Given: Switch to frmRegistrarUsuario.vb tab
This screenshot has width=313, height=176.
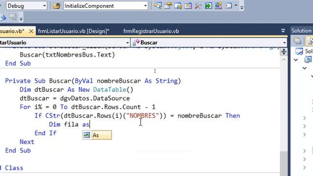Looking at the screenshot, I should pos(151,31).
